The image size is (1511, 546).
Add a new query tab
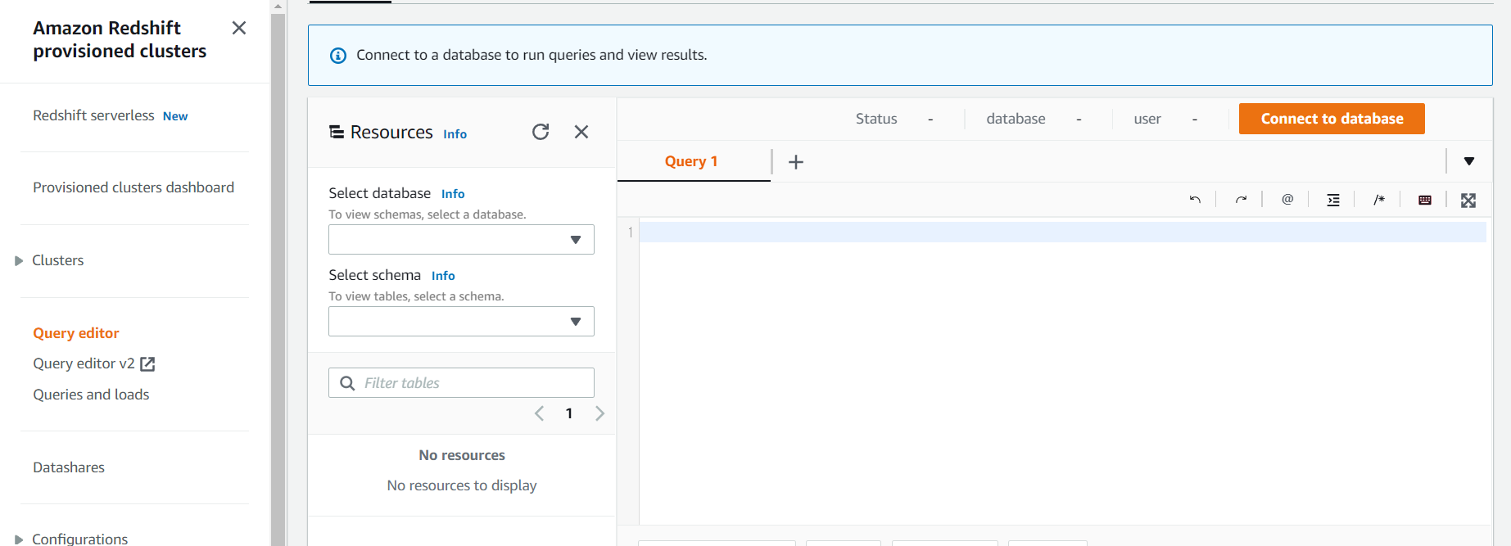796,162
